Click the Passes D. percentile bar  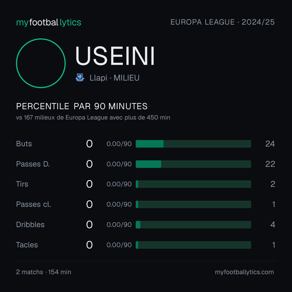(193, 164)
